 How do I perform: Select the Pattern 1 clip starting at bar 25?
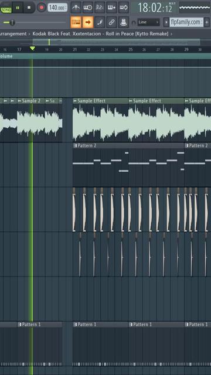(x=142, y=325)
